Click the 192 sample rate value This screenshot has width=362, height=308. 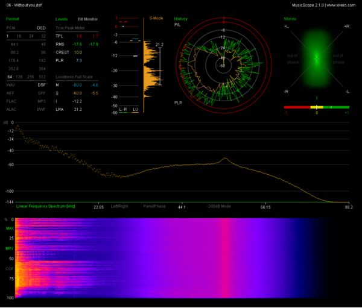[x=42, y=61]
